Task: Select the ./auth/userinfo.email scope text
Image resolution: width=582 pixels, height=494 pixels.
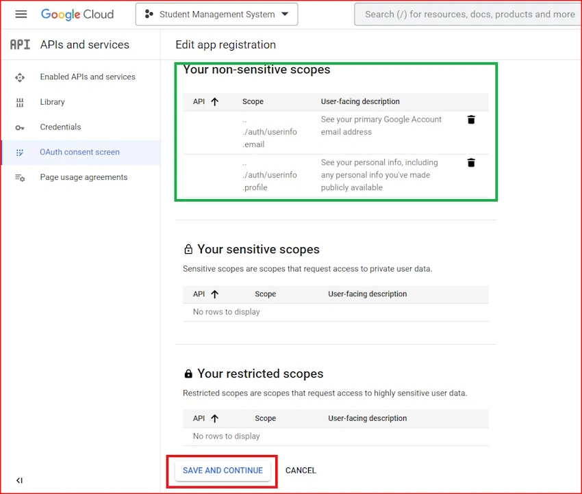Action: click(270, 132)
